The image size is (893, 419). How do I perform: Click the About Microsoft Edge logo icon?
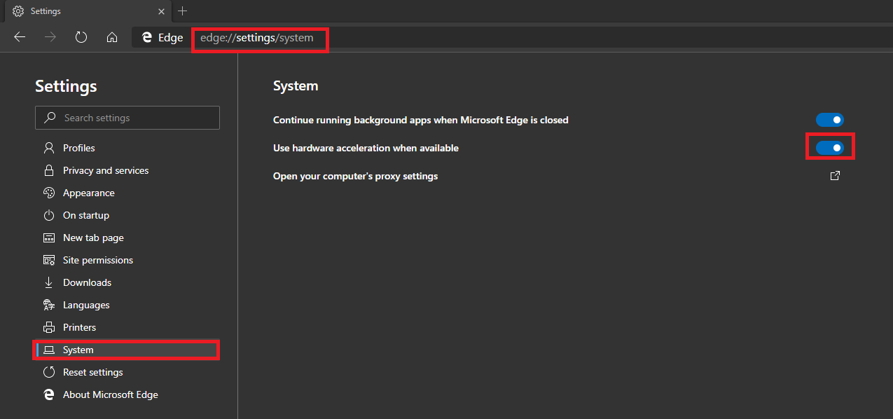pos(49,394)
